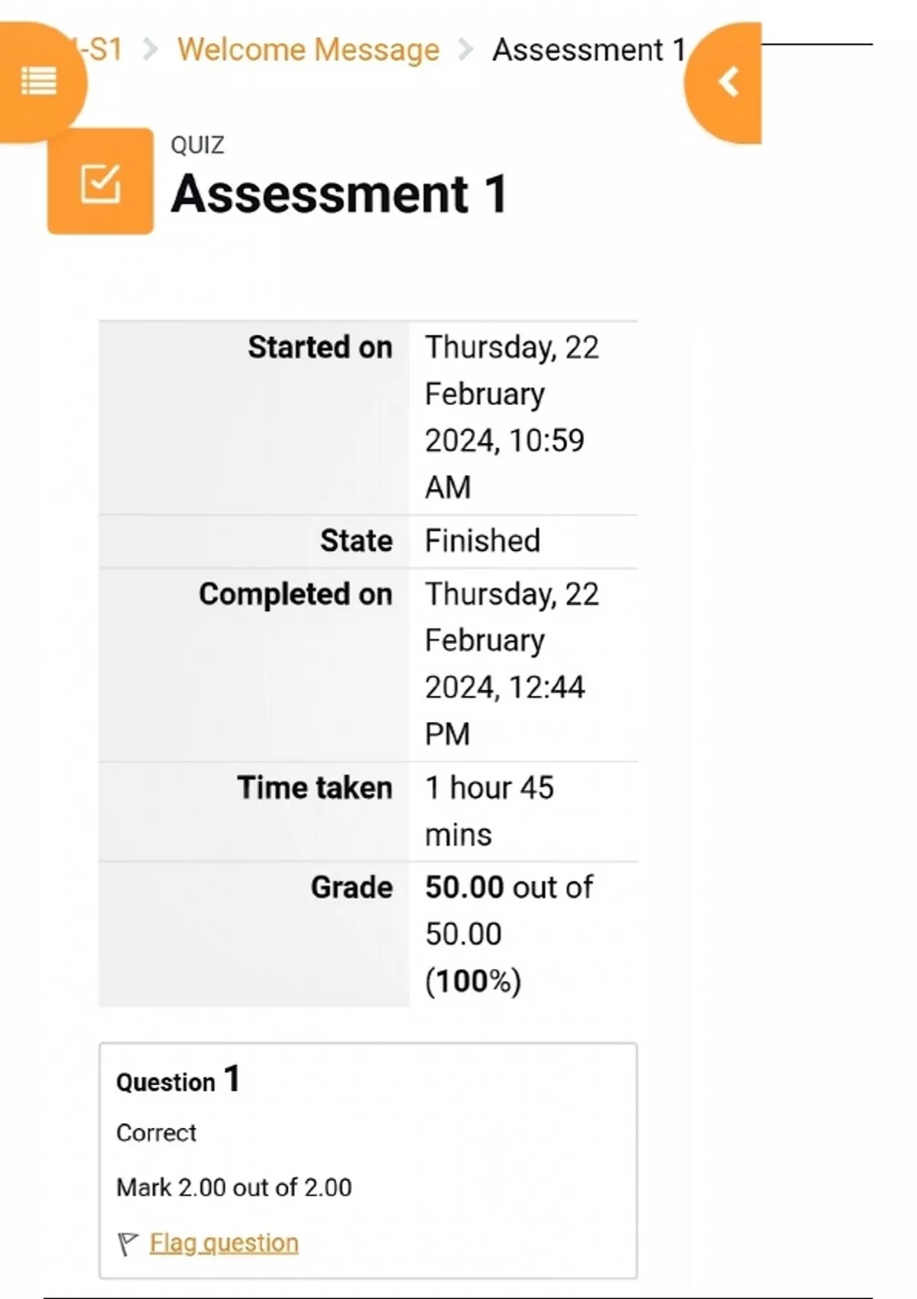The image size is (917, 1299).
Task: Open the Welcome Message breadcrumb link
Action: [x=308, y=50]
